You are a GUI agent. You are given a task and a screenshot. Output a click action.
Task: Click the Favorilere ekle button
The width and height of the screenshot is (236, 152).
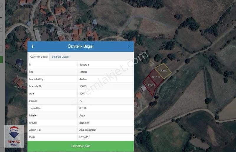click(81, 146)
